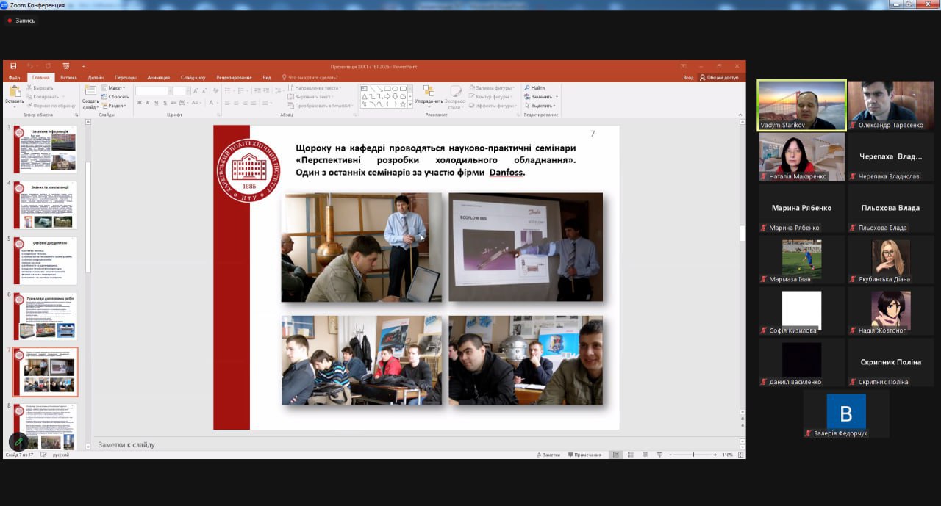Click the Paste (Вставить) clipboard icon

(x=14, y=95)
